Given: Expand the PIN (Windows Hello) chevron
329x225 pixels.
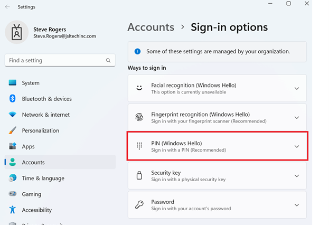Looking at the screenshot, I should coord(296,146).
